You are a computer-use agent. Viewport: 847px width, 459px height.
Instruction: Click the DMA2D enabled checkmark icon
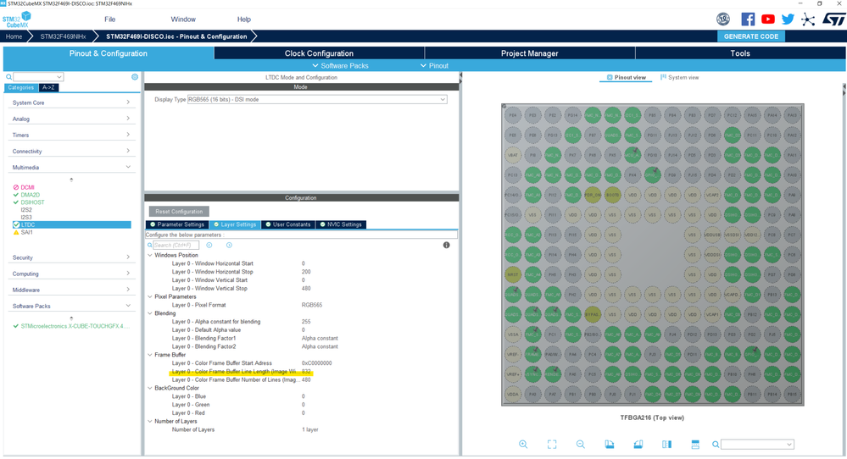(15, 195)
